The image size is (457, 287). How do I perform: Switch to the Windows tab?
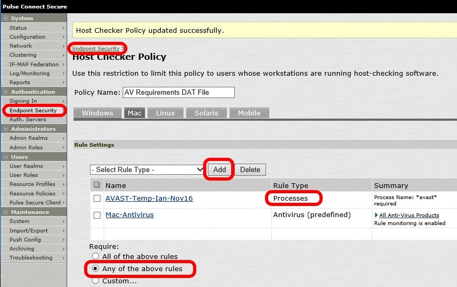[97, 113]
